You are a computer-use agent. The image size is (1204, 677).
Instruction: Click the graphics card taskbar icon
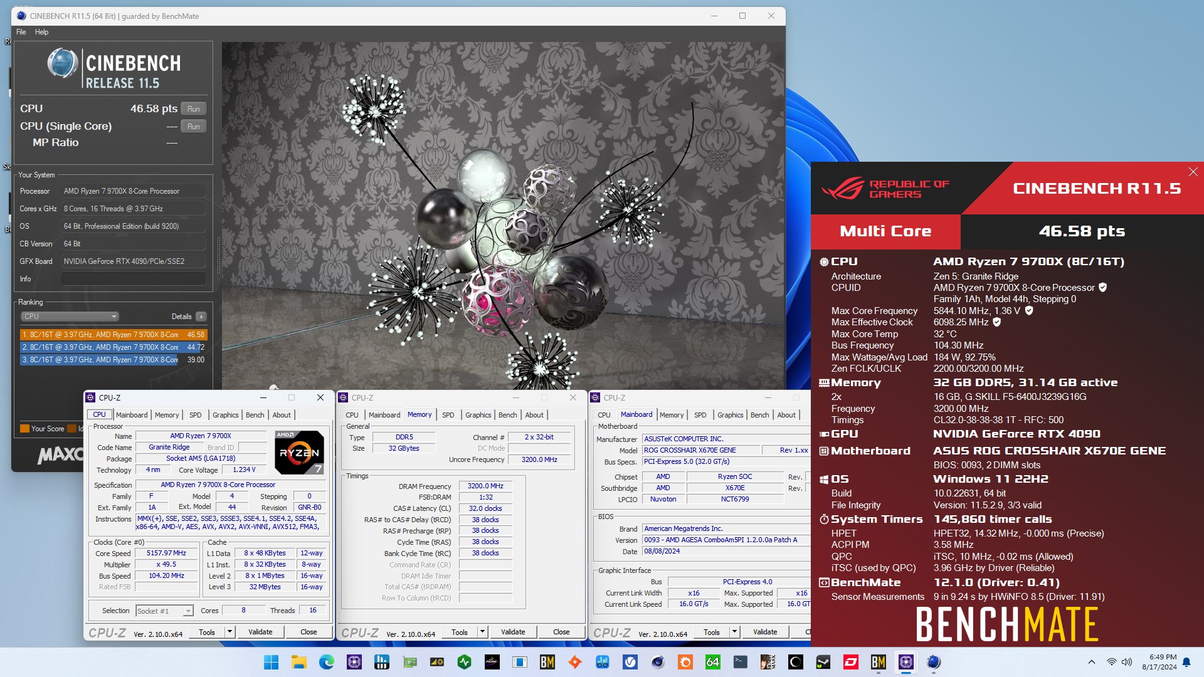[x=409, y=662]
